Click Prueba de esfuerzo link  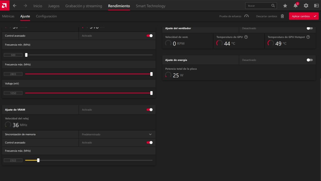click(x=230, y=16)
